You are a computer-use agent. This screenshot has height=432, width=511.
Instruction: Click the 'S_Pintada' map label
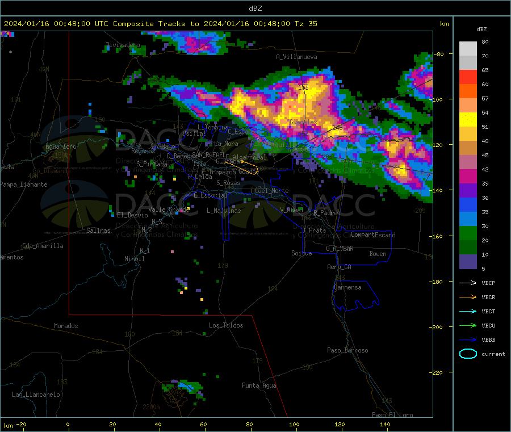pyautogui.click(x=152, y=164)
